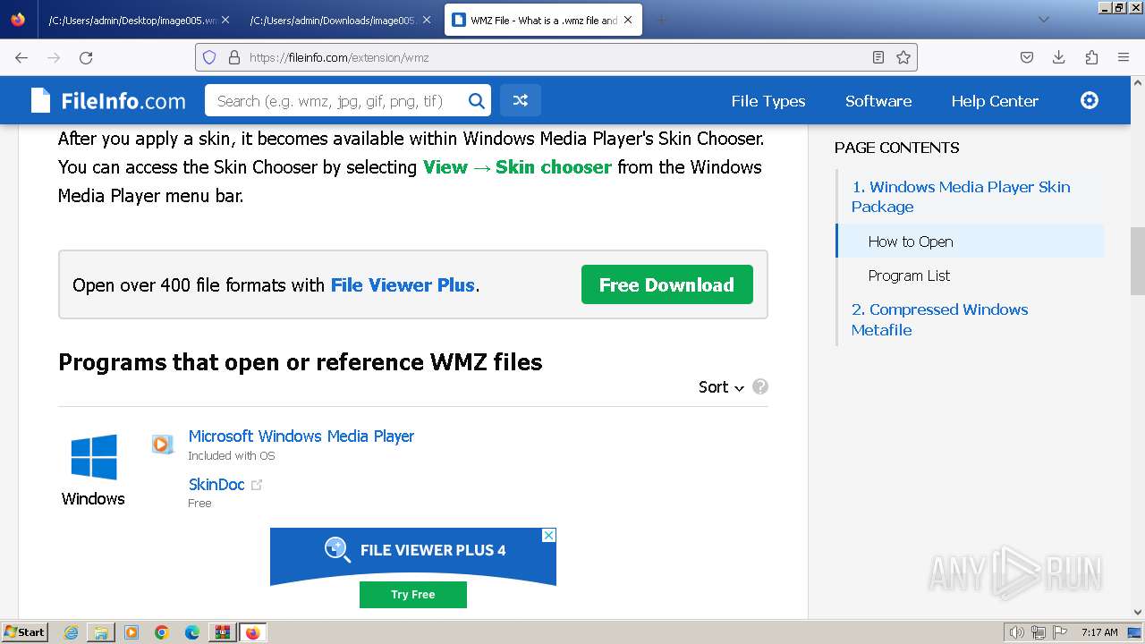
Task: Open the extensions puzzle icon
Action: pyautogui.click(x=1091, y=57)
